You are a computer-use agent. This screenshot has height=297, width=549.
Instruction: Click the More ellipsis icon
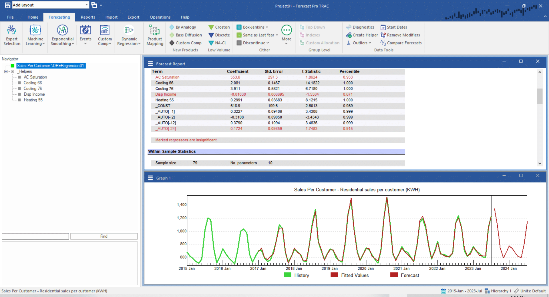286,30
